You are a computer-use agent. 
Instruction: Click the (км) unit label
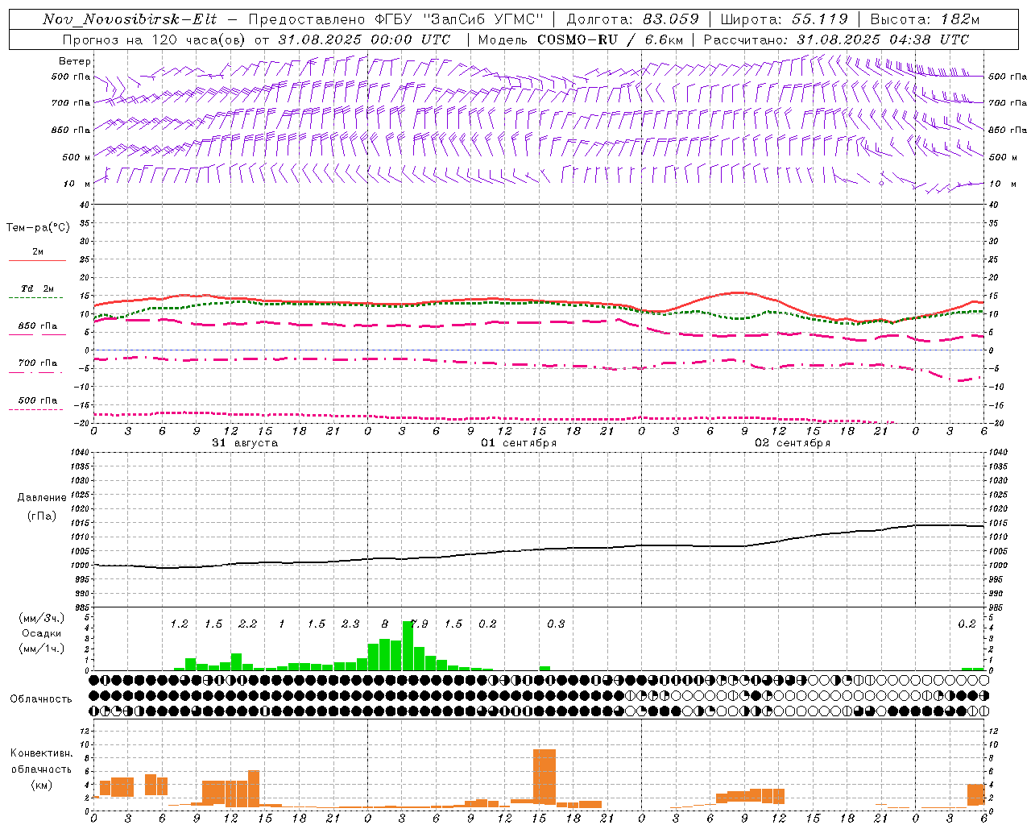(x=41, y=785)
